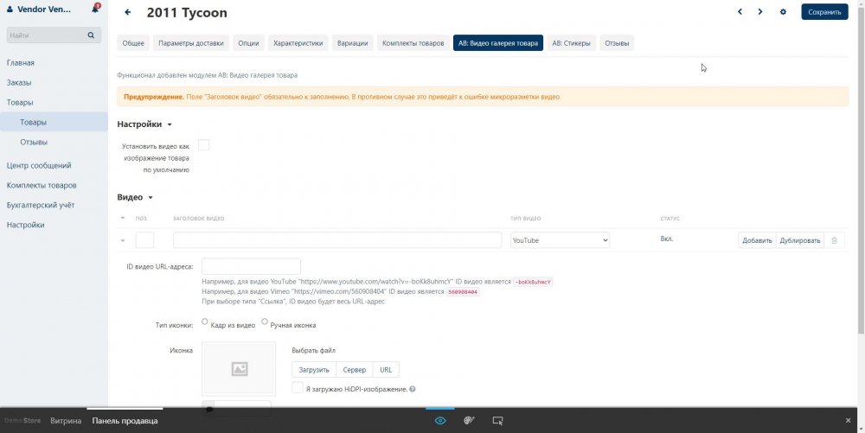Viewport: 865px width, 433px height.
Task: Open video type dropdown showing YouTube
Action: [x=560, y=240]
